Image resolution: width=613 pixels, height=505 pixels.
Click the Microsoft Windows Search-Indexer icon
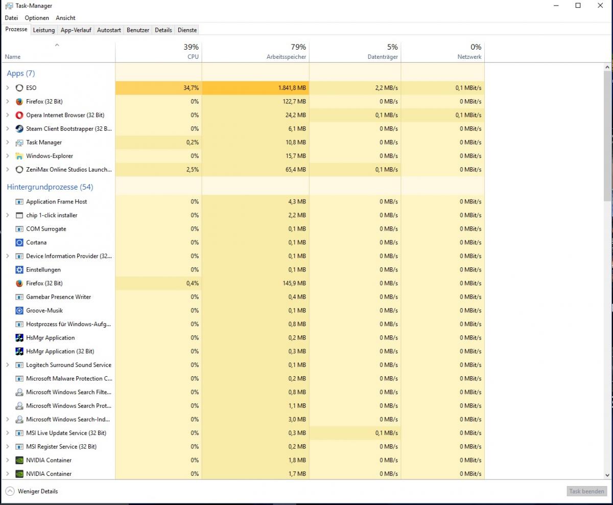point(19,420)
